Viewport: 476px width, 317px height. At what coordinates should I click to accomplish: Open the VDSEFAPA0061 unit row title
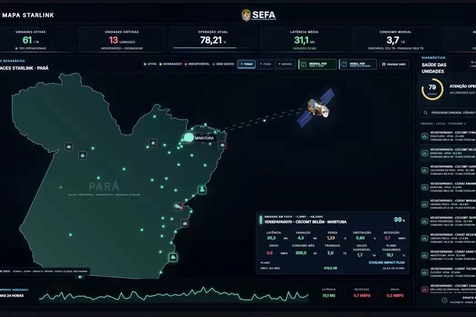coord(453,285)
